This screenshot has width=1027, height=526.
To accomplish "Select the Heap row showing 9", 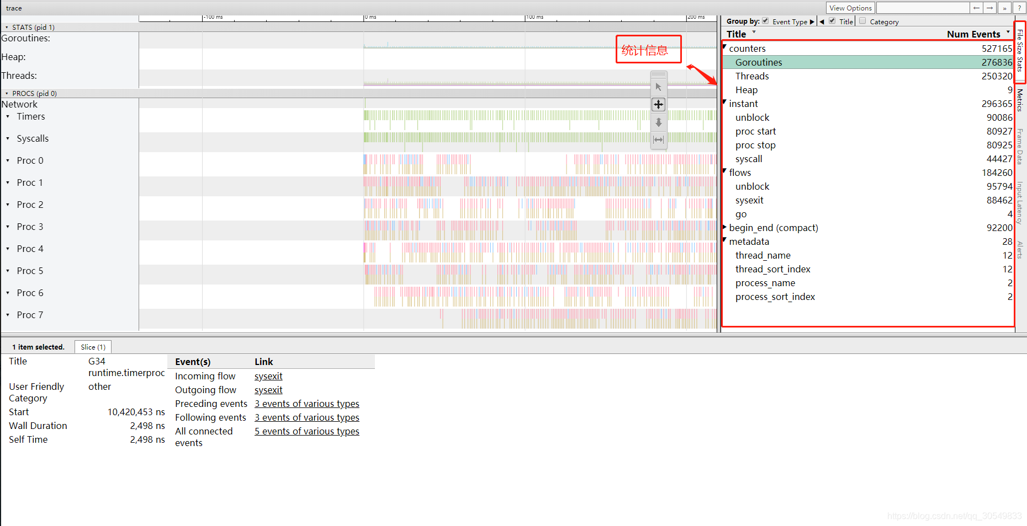I will pos(868,90).
